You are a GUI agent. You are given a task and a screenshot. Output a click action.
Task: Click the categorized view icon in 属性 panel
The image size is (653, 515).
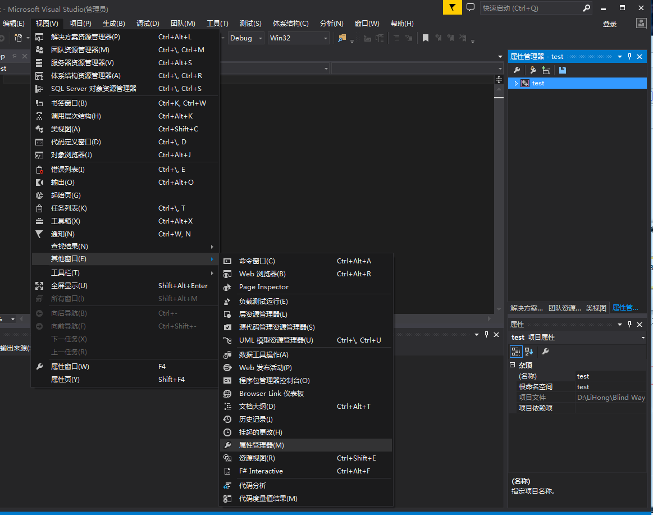coord(516,351)
